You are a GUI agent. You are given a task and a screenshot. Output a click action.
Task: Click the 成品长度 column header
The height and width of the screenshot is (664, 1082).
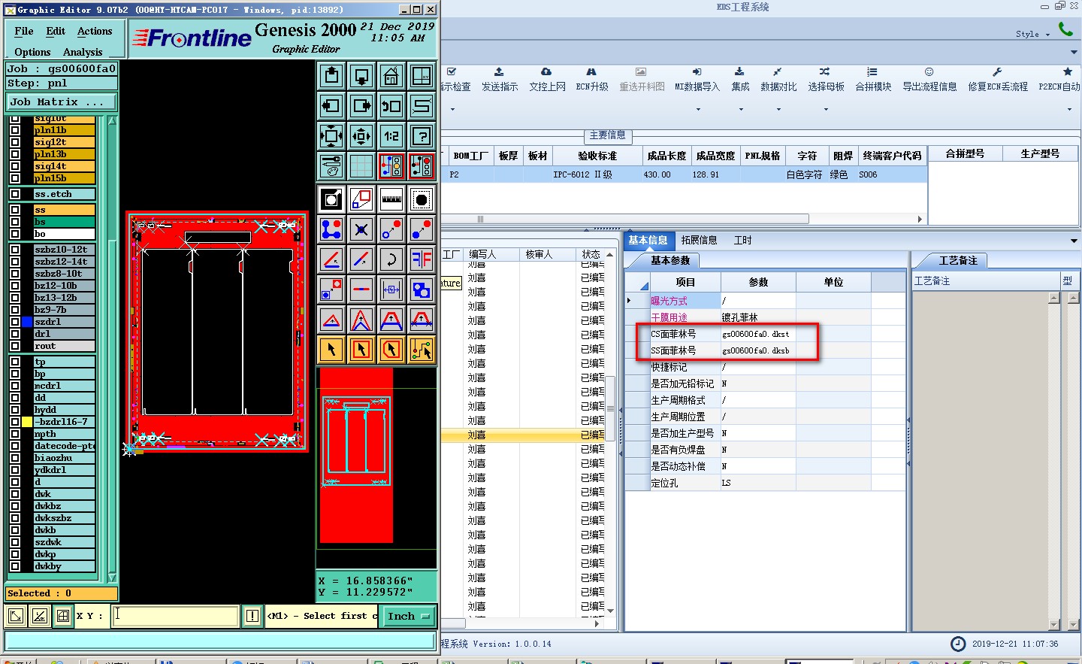pyautogui.click(x=666, y=156)
